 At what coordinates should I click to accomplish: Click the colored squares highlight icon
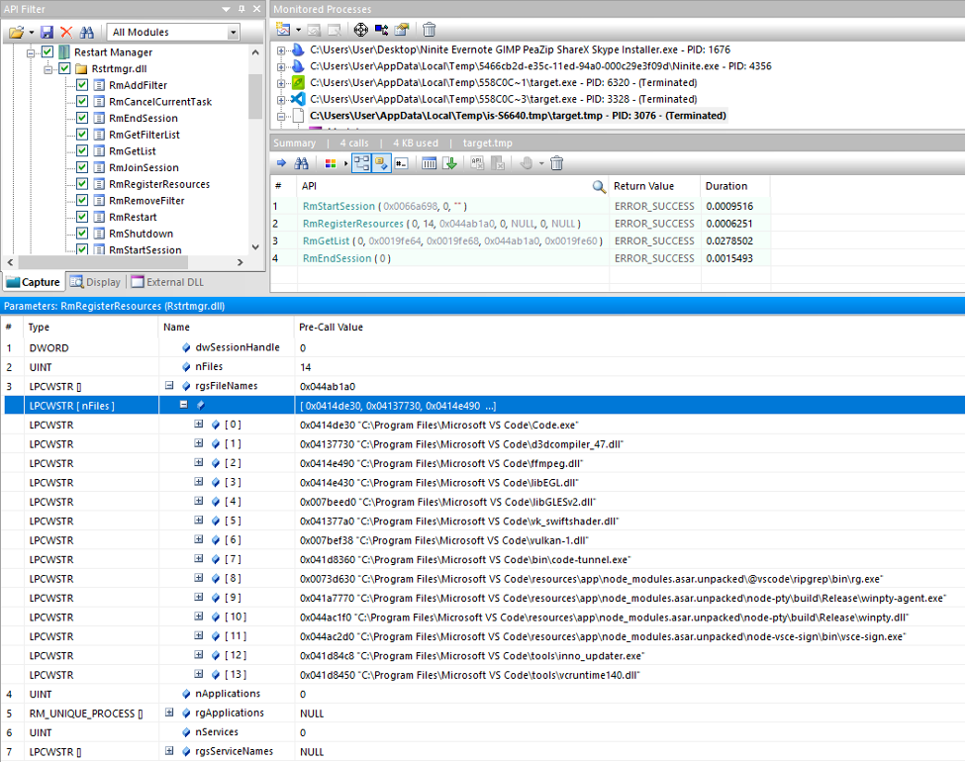click(x=331, y=163)
